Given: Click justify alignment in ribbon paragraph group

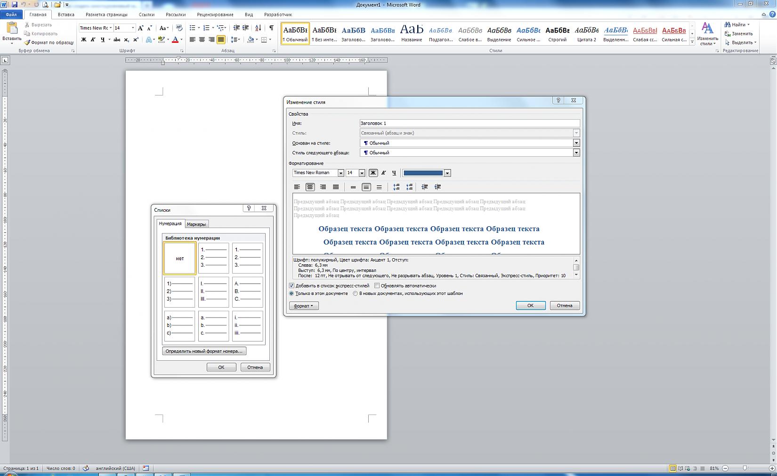Looking at the screenshot, I should [221, 40].
